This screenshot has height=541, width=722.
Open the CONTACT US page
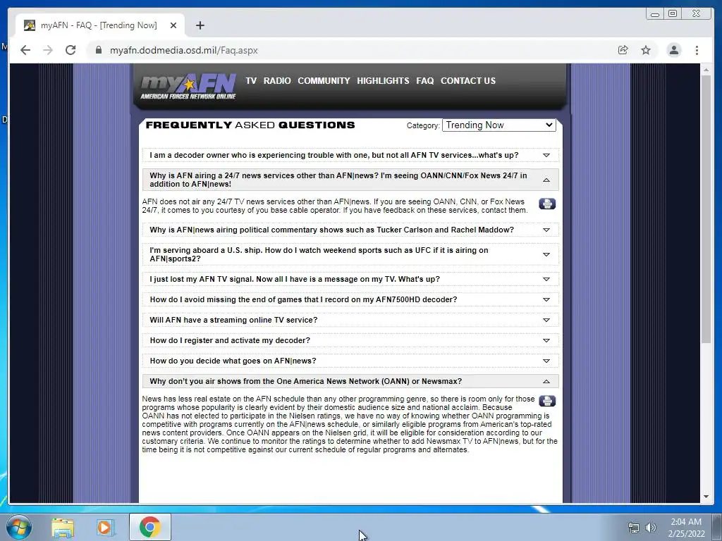click(468, 80)
